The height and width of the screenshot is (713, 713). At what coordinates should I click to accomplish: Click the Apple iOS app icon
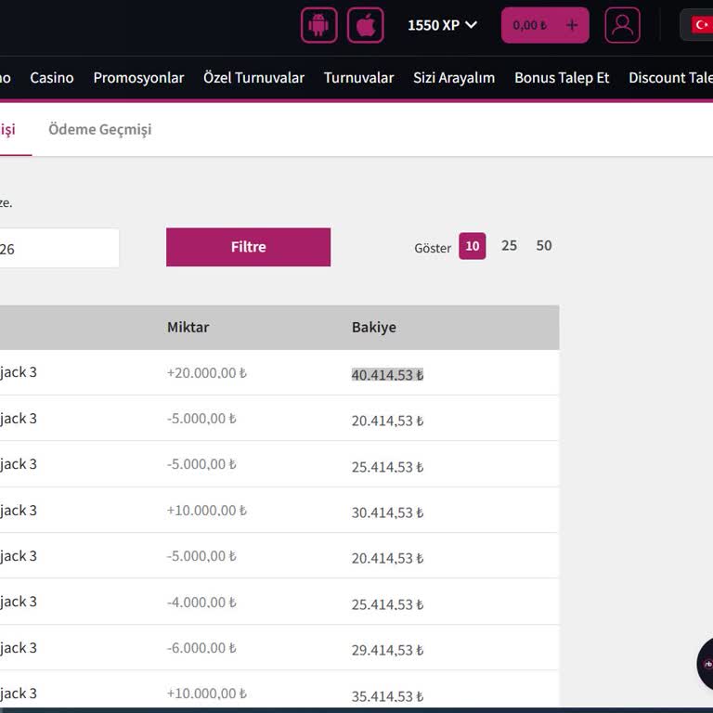click(366, 25)
